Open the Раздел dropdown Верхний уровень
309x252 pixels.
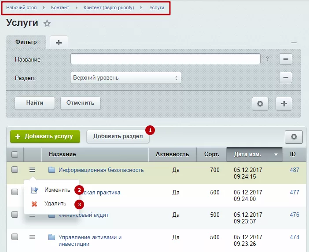click(x=126, y=78)
